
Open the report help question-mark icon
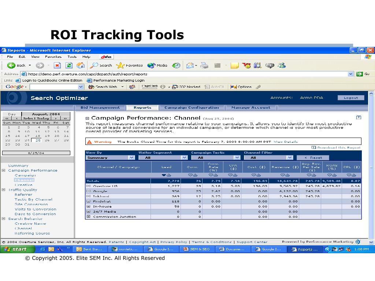pos(359,117)
